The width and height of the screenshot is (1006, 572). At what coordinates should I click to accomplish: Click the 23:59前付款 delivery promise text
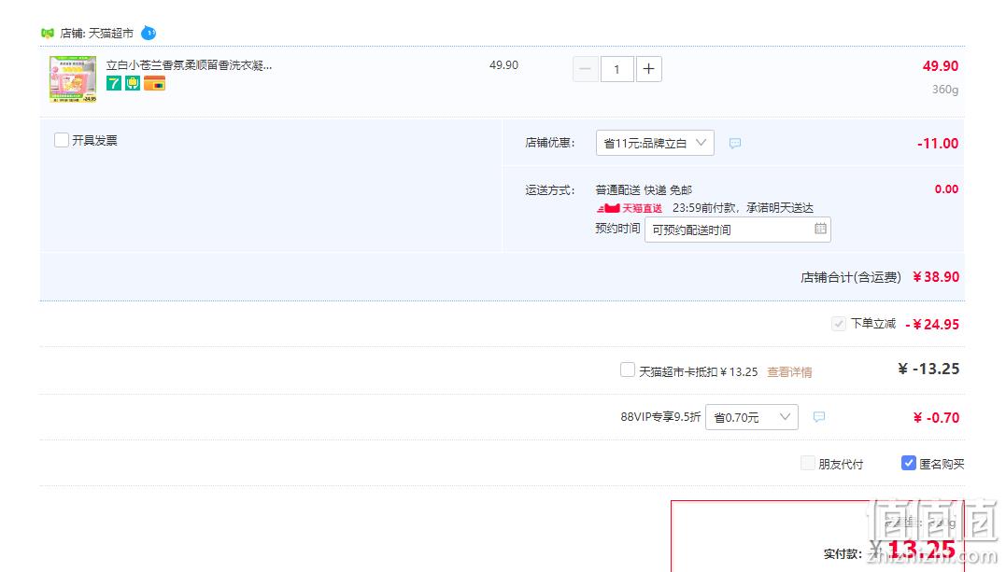pos(743,208)
